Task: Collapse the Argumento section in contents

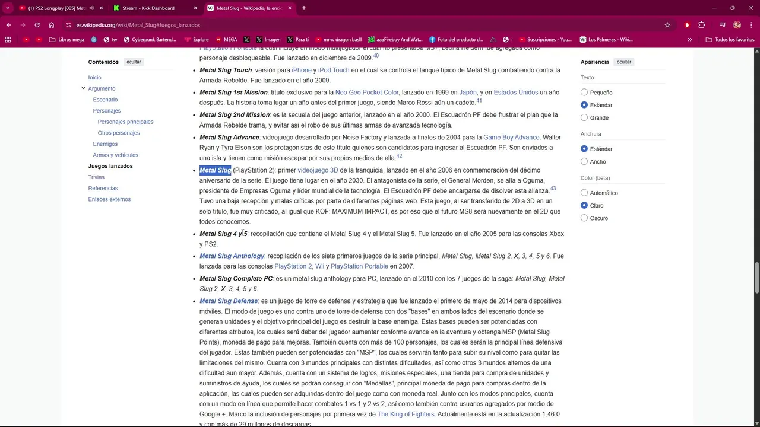Action: [83, 88]
